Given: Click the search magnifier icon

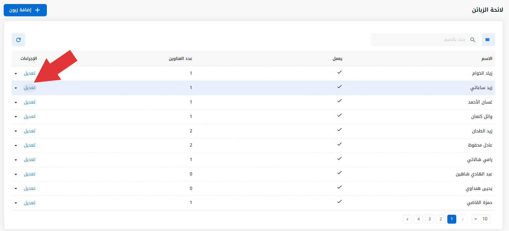Looking at the screenshot, I should pyautogui.click(x=473, y=40).
